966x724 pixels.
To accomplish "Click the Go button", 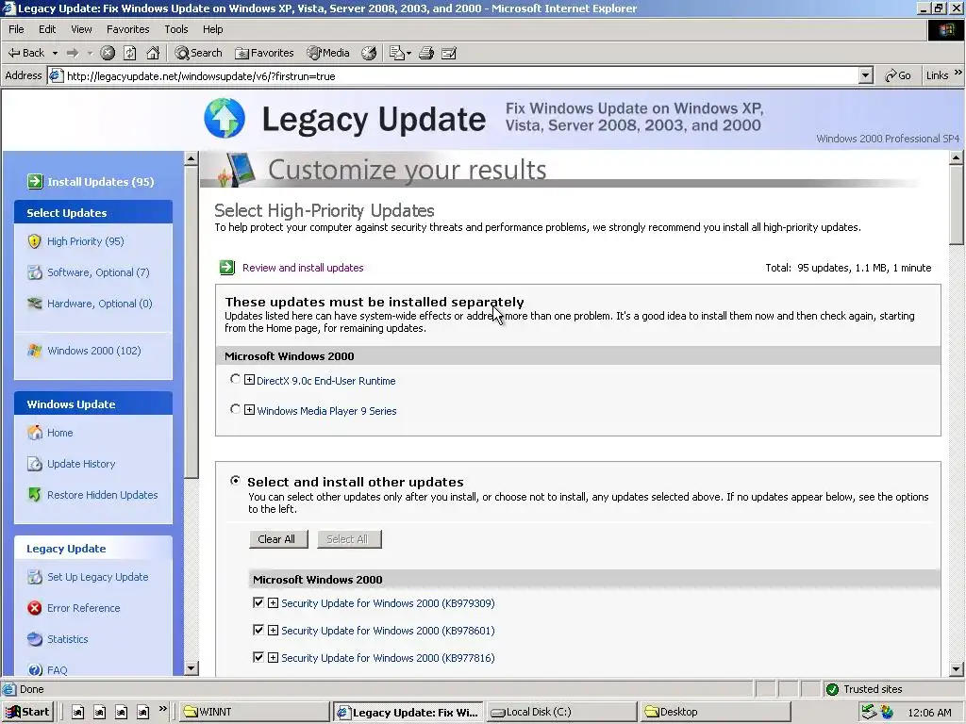I will pyautogui.click(x=898, y=75).
